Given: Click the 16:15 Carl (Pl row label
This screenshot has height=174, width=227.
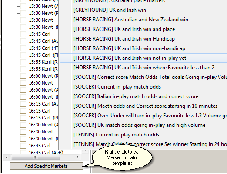Looking at the screenshot, I should 43,118.
